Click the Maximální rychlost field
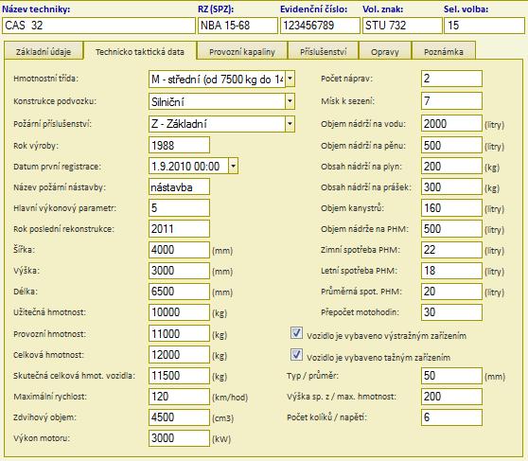Image resolution: width=528 pixels, height=461 pixels. pos(179,397)
